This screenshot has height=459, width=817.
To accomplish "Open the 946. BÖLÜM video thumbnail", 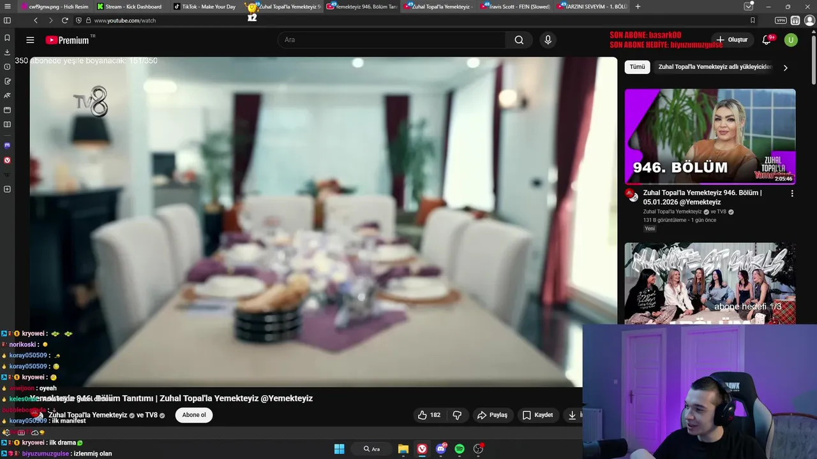I will coord(710,136).
